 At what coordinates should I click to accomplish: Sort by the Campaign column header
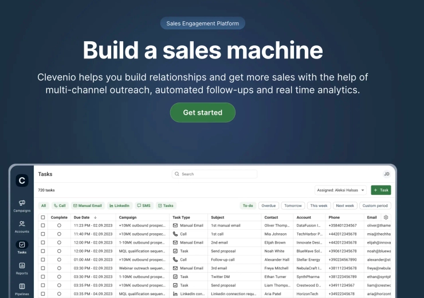click(x=128, y=217)
